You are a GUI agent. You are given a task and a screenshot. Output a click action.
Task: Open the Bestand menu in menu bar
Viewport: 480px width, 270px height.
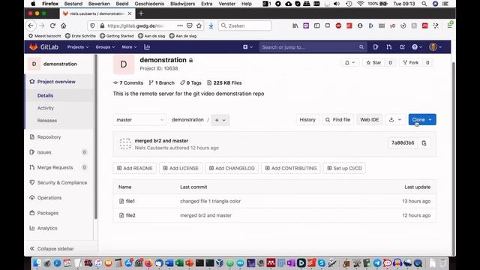[73, 4]
